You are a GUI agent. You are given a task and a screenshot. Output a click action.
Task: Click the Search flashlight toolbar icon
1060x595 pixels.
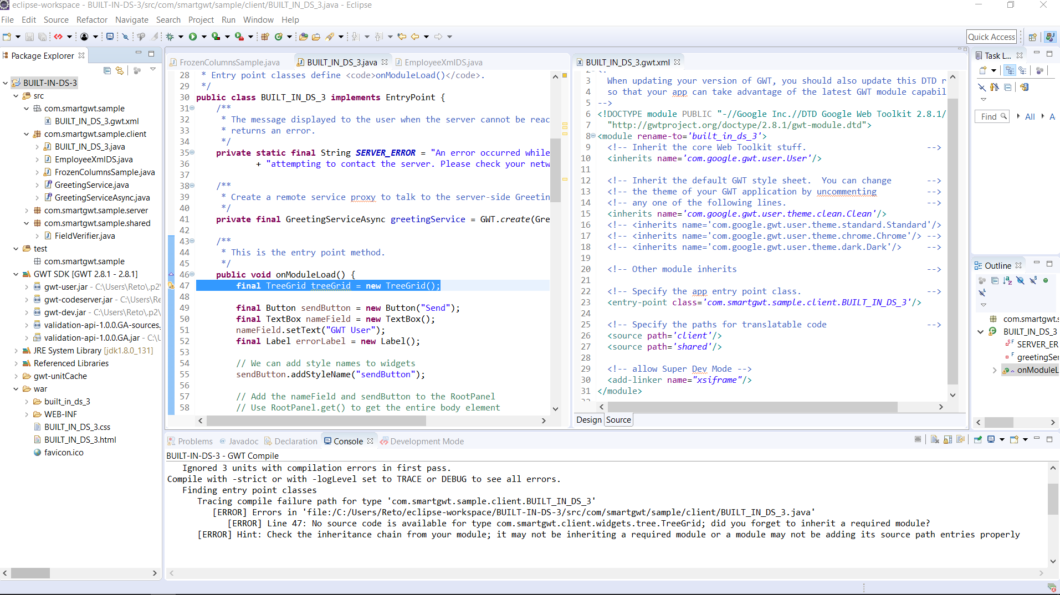click(330, 37)
